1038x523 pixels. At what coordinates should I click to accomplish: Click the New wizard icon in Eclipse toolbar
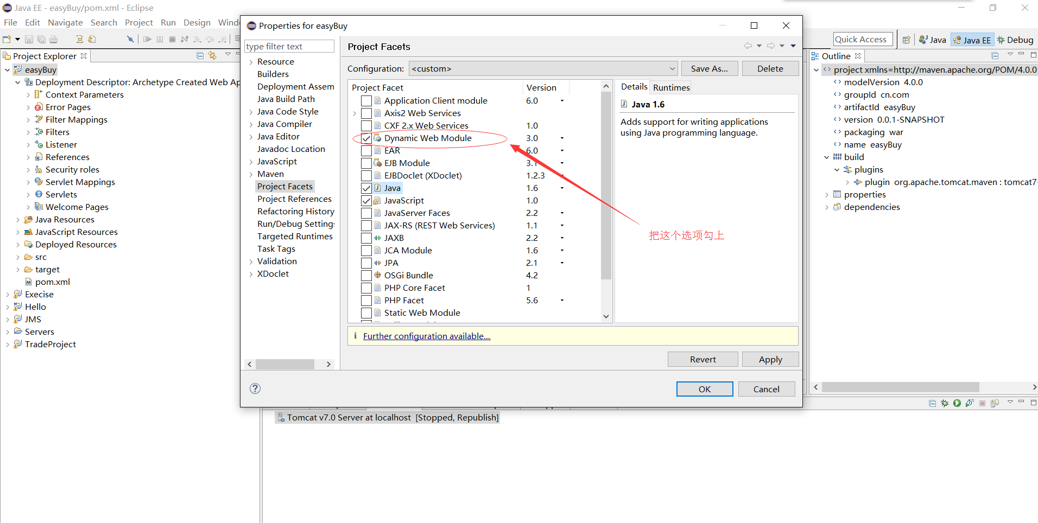(7, 39)
